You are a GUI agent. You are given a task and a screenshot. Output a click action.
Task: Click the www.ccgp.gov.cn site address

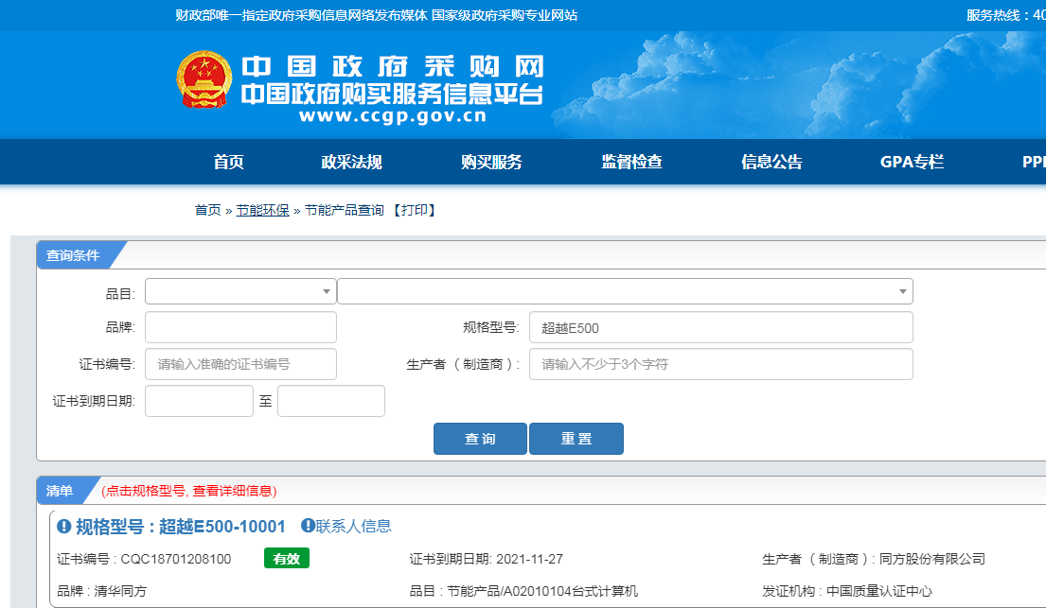tap(393, 116)
